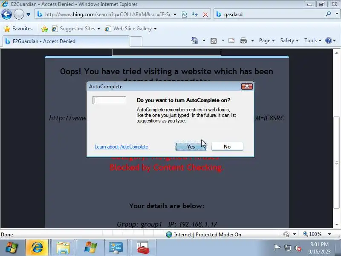Screen dimensions: 341x256
Task: Click the Internet Explorer taskbar icon
Action: click(37, 248)
